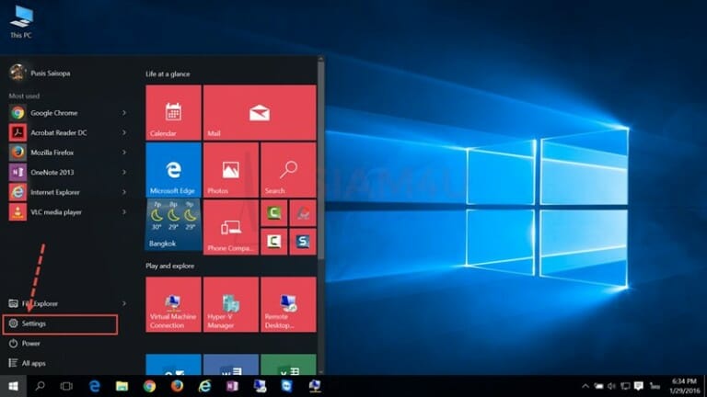707x397 pixels.
Task: Launch the Microsoft Edge tile
Action: pos(173,170)
